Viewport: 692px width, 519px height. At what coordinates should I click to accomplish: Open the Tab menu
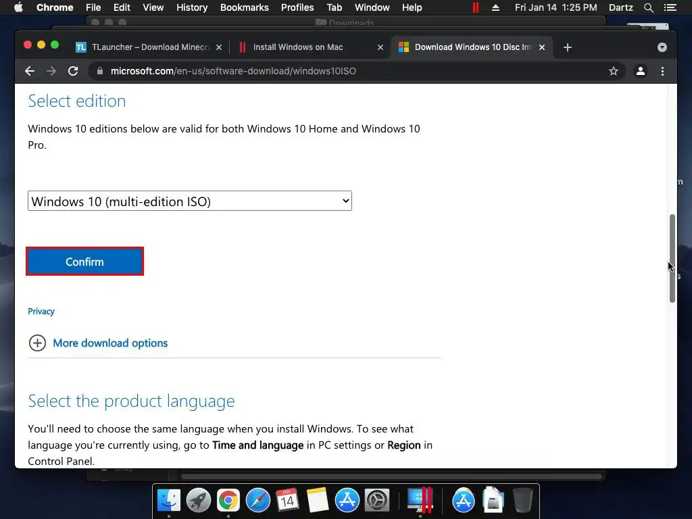point(334,7)
